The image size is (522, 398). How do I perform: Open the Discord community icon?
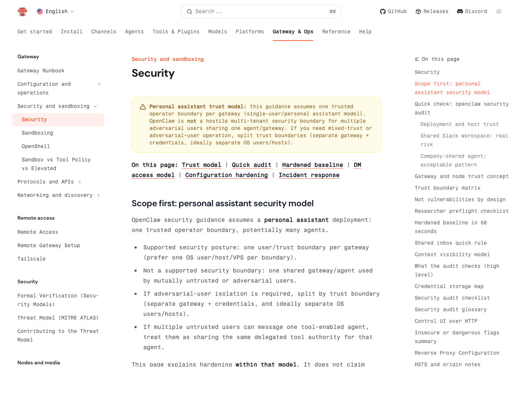[x=459, y=11]
